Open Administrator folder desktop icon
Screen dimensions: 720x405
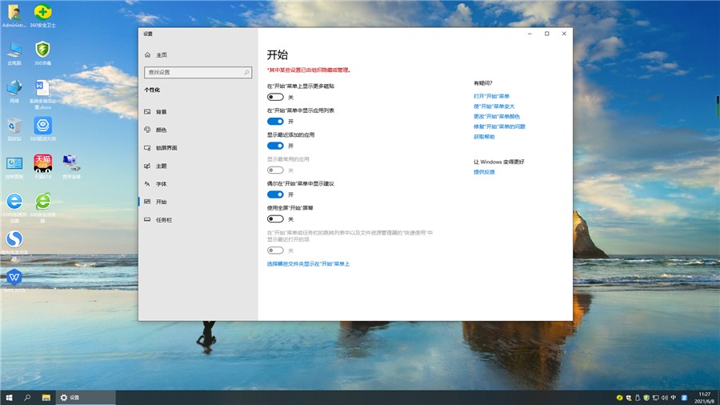[14, 15]
